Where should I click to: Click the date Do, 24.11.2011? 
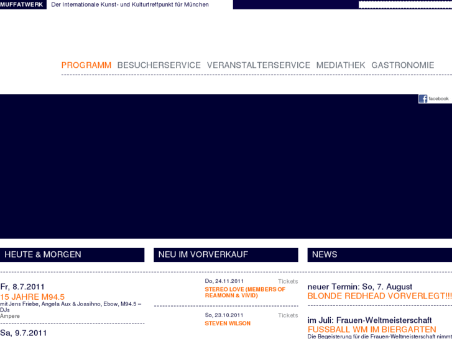[x=224, y=281]
